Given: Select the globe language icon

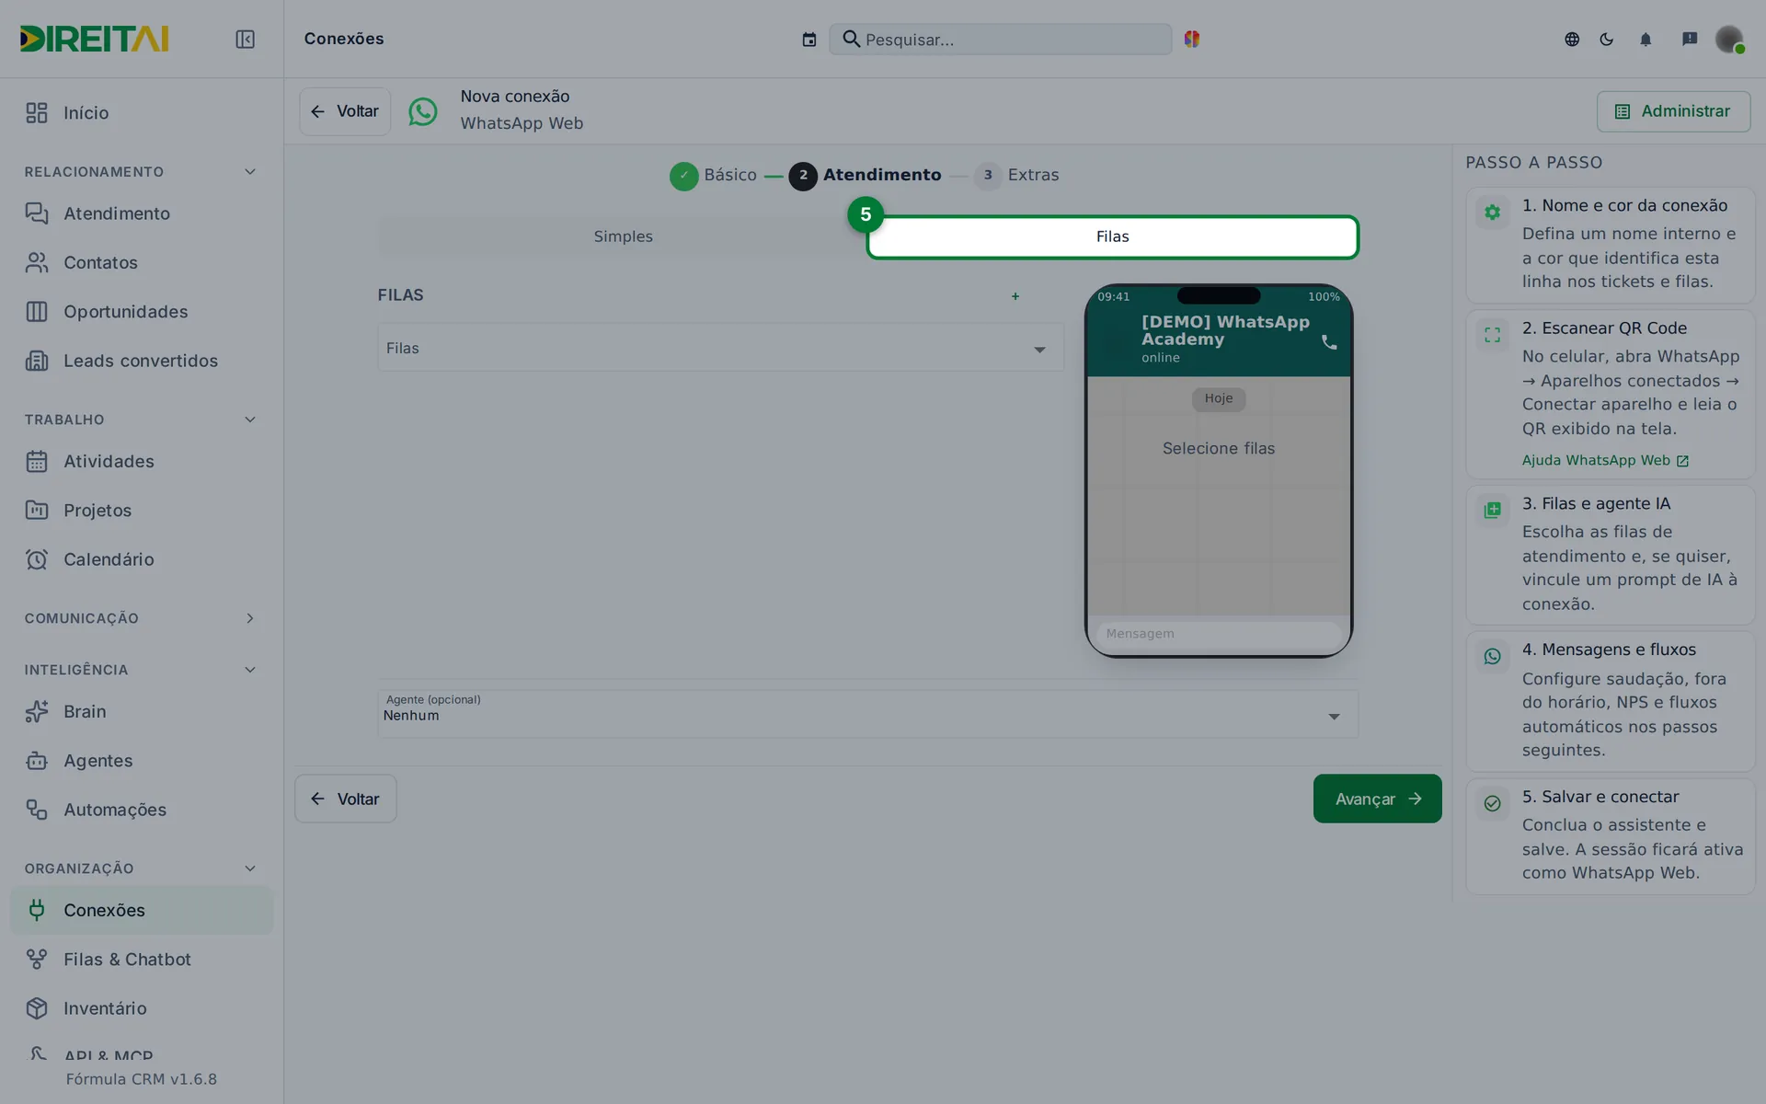Looking at the screenshot, I should (1572, 39).
